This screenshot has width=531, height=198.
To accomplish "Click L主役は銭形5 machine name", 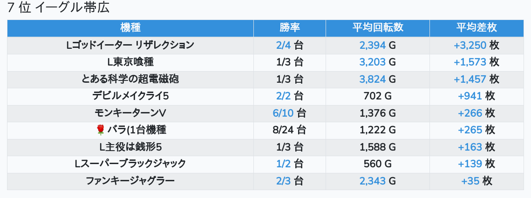I will (130, 147).
